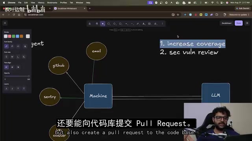Open the Excalidraw hamburger main menu

(5, 23)
